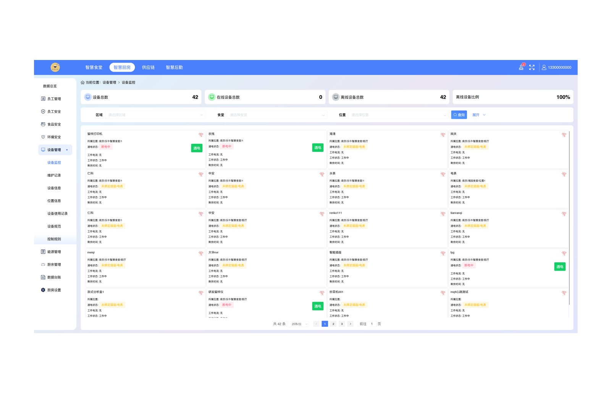This screenshot has width=611, height=397.
Task: Open 维护记录 submenu item
Action: pyautogui.click(x=54, y=175)
